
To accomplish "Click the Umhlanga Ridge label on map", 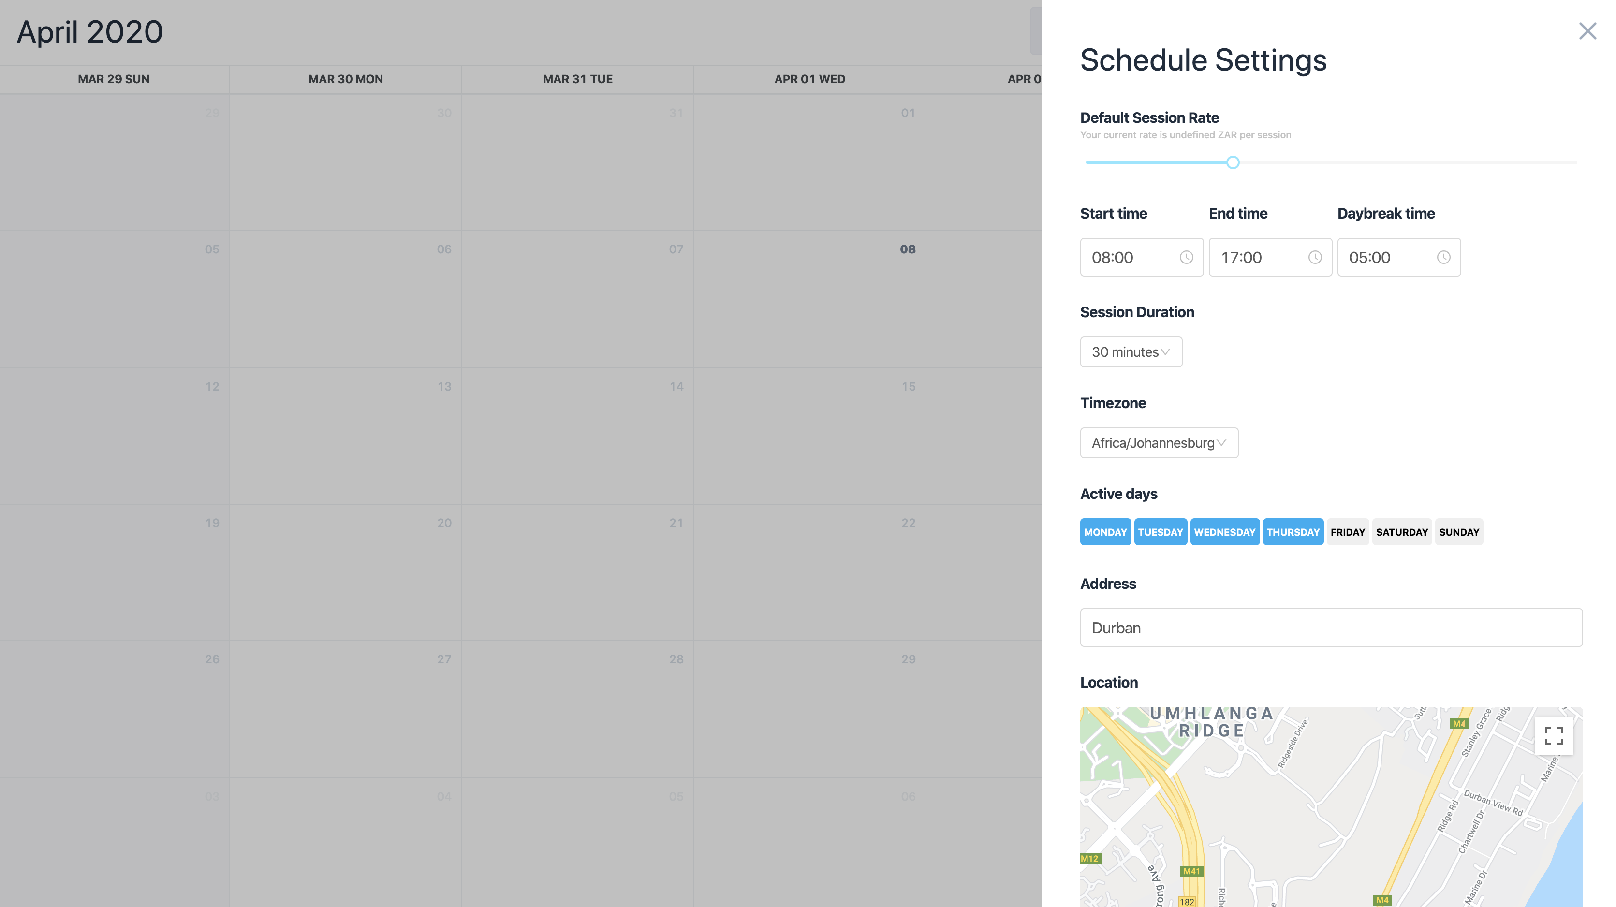I will tap(1211, 722).
